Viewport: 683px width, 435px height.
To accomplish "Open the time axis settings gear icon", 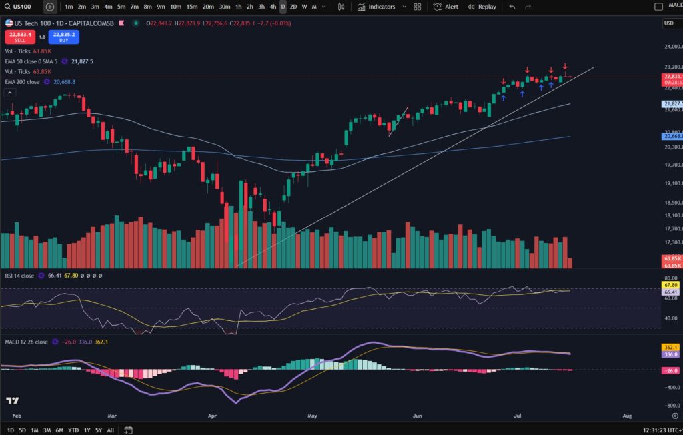I will click(x=675, y=416).
